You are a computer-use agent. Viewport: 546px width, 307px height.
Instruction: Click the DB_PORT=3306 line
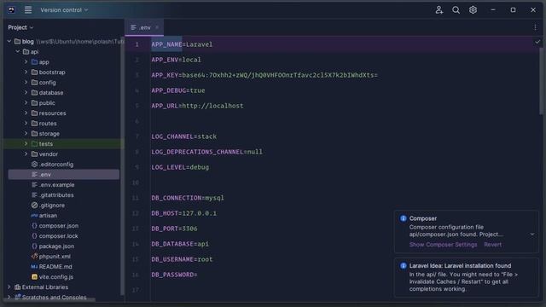(174, 229)
